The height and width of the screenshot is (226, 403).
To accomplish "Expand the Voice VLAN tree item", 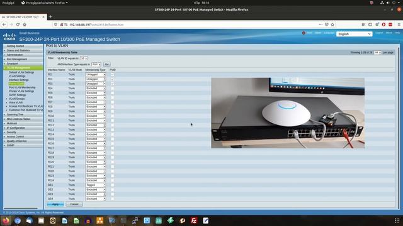I will click(16, 102).
